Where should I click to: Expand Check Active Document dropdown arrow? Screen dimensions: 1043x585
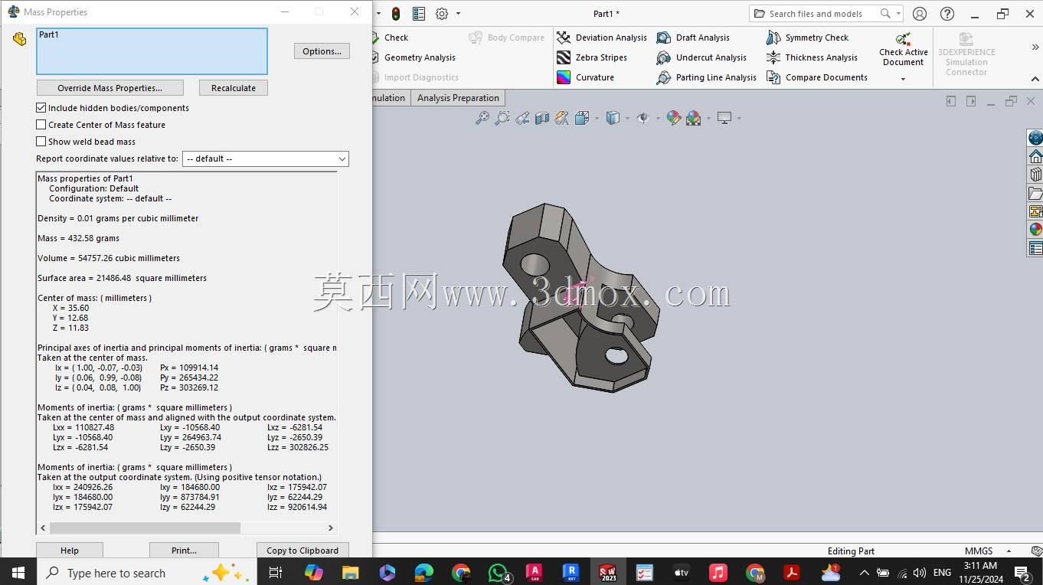(903, 79)
